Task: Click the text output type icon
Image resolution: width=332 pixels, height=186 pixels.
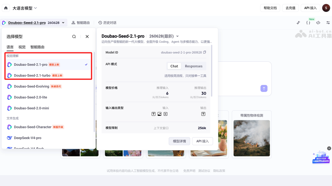Action: tap(203, 114)
